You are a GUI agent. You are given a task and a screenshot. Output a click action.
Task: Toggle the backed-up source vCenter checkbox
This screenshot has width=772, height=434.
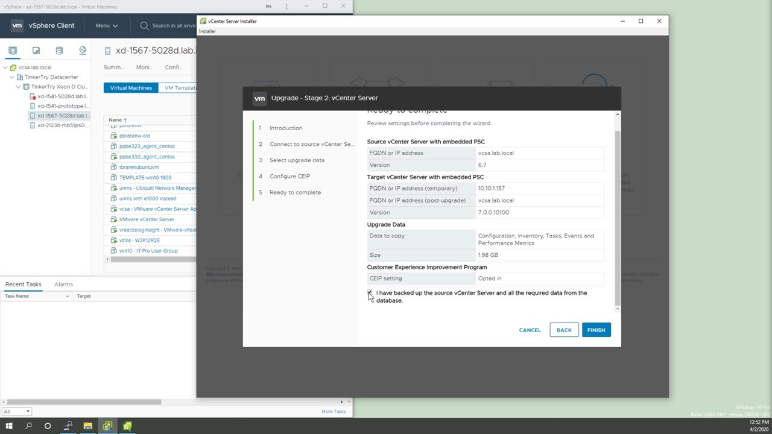(x=370, y=293)
